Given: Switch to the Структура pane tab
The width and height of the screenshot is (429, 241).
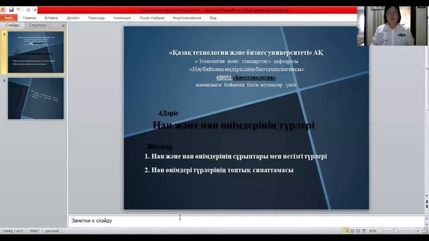Looking at the screenshot, I should point(38,25).
